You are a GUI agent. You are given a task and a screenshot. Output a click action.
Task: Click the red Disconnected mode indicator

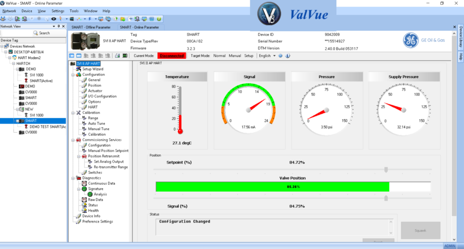[x=172, y=56]
